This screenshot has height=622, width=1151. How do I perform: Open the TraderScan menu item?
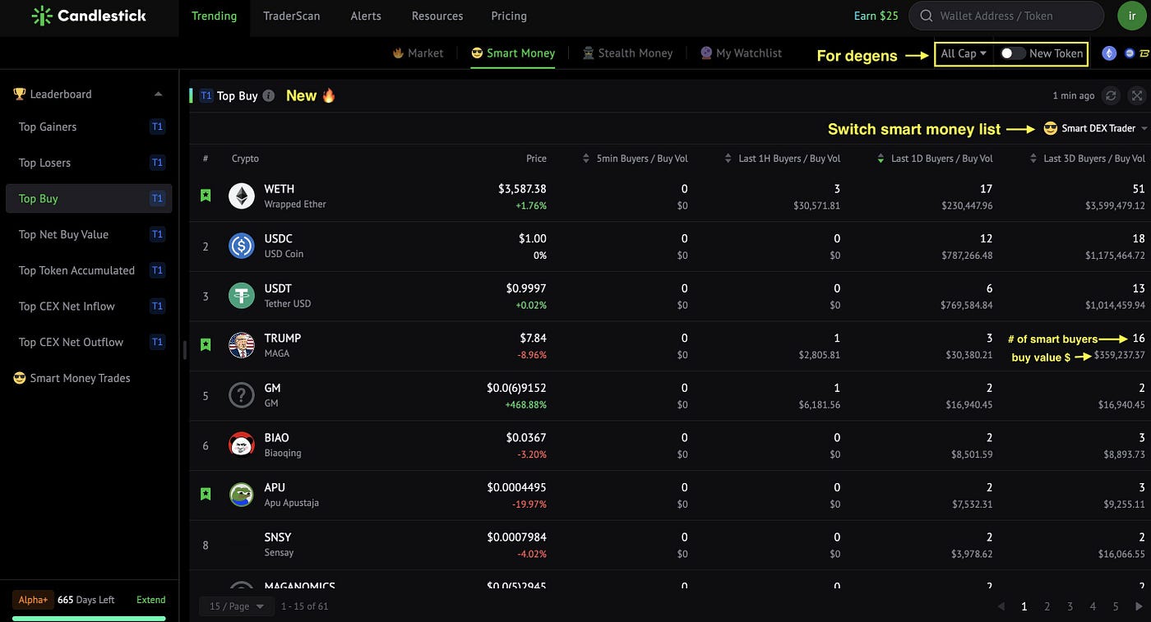pyautogui.click(x=292, y=16)
